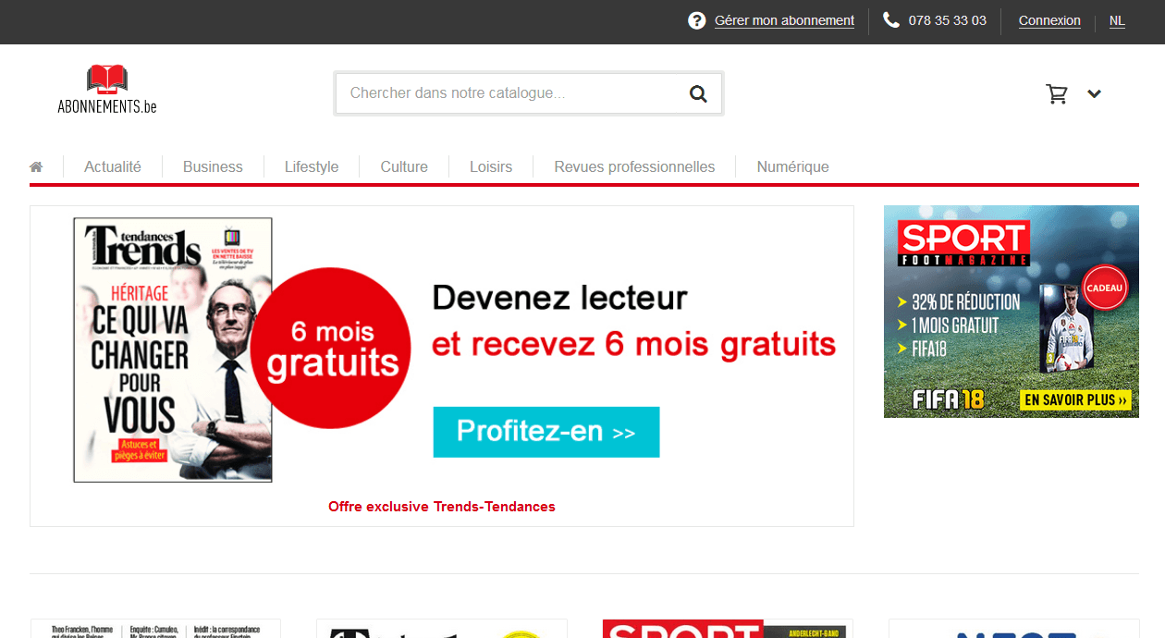
Task: Open the Sport Foot Magazine FIFA18 banner
Action: [1011, 312]
